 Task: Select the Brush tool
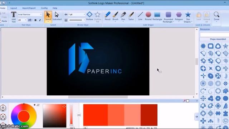pos(115,16)
